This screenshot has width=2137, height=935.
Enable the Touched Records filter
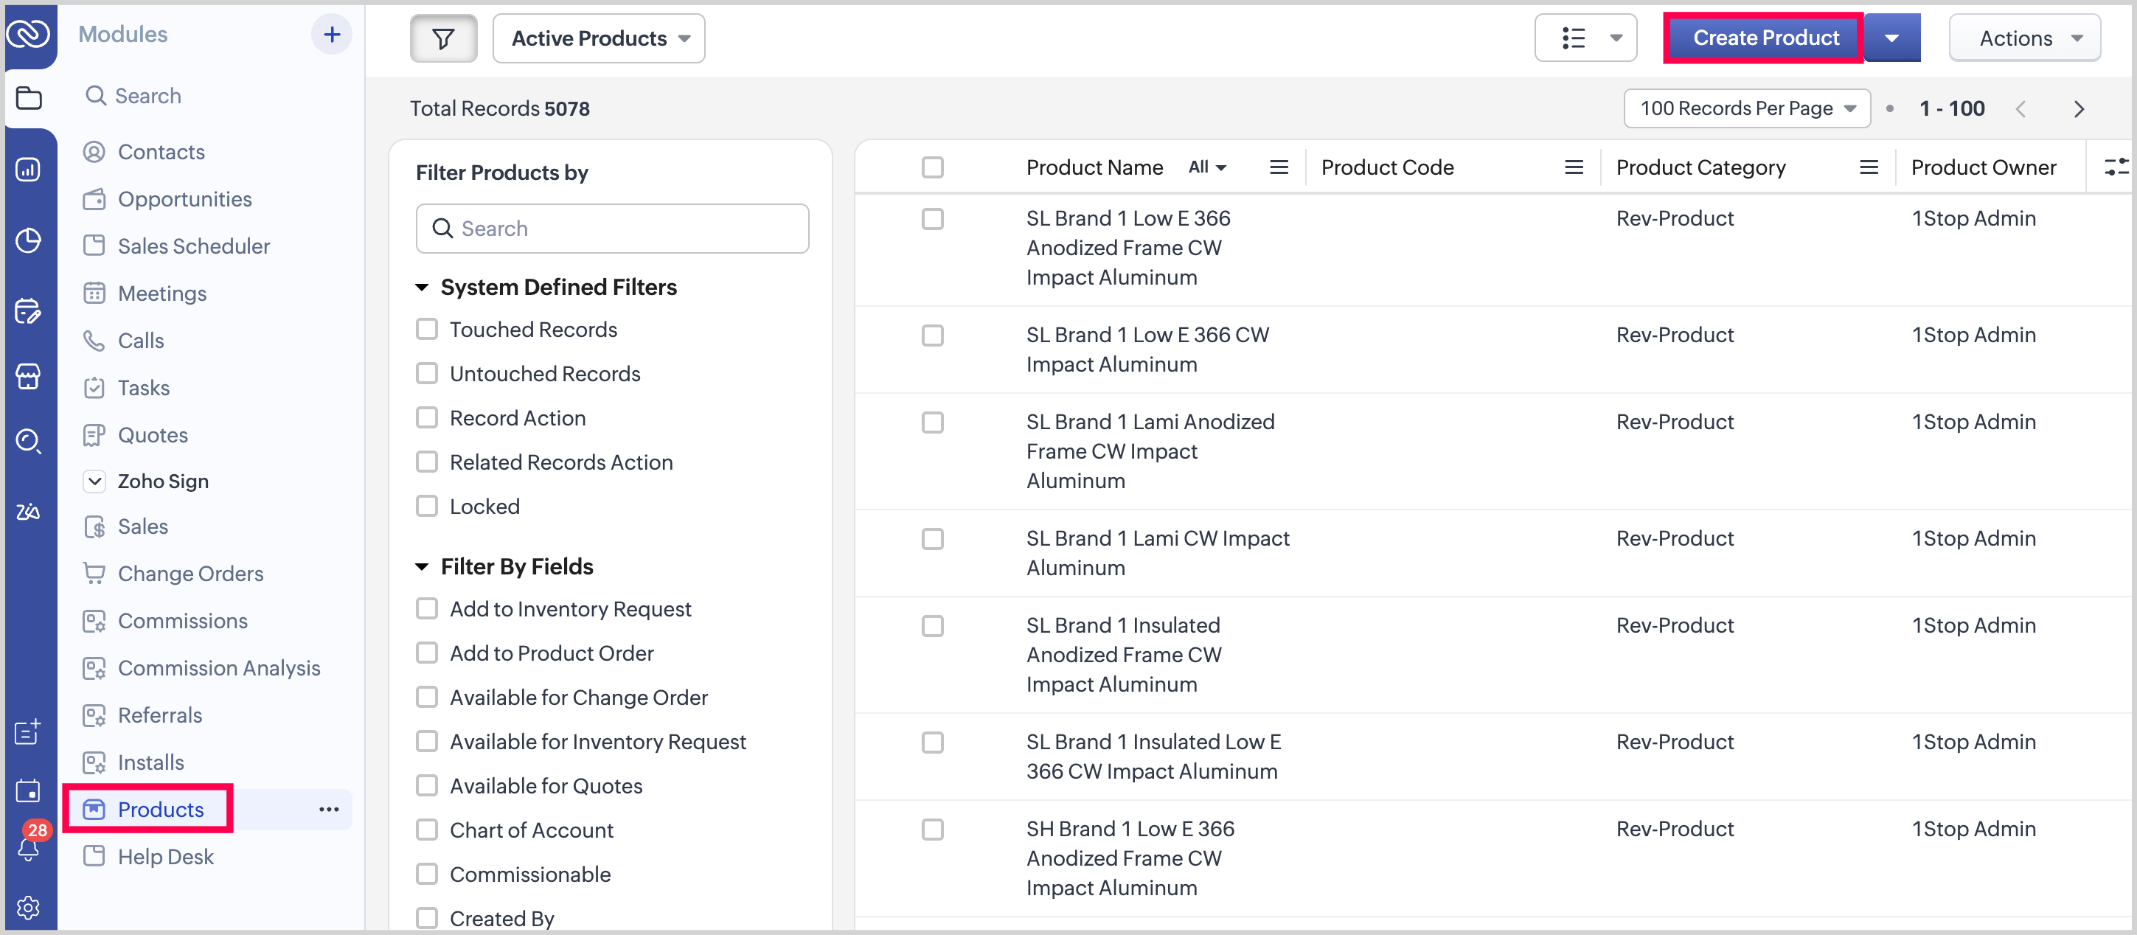[x=427, y=330]
